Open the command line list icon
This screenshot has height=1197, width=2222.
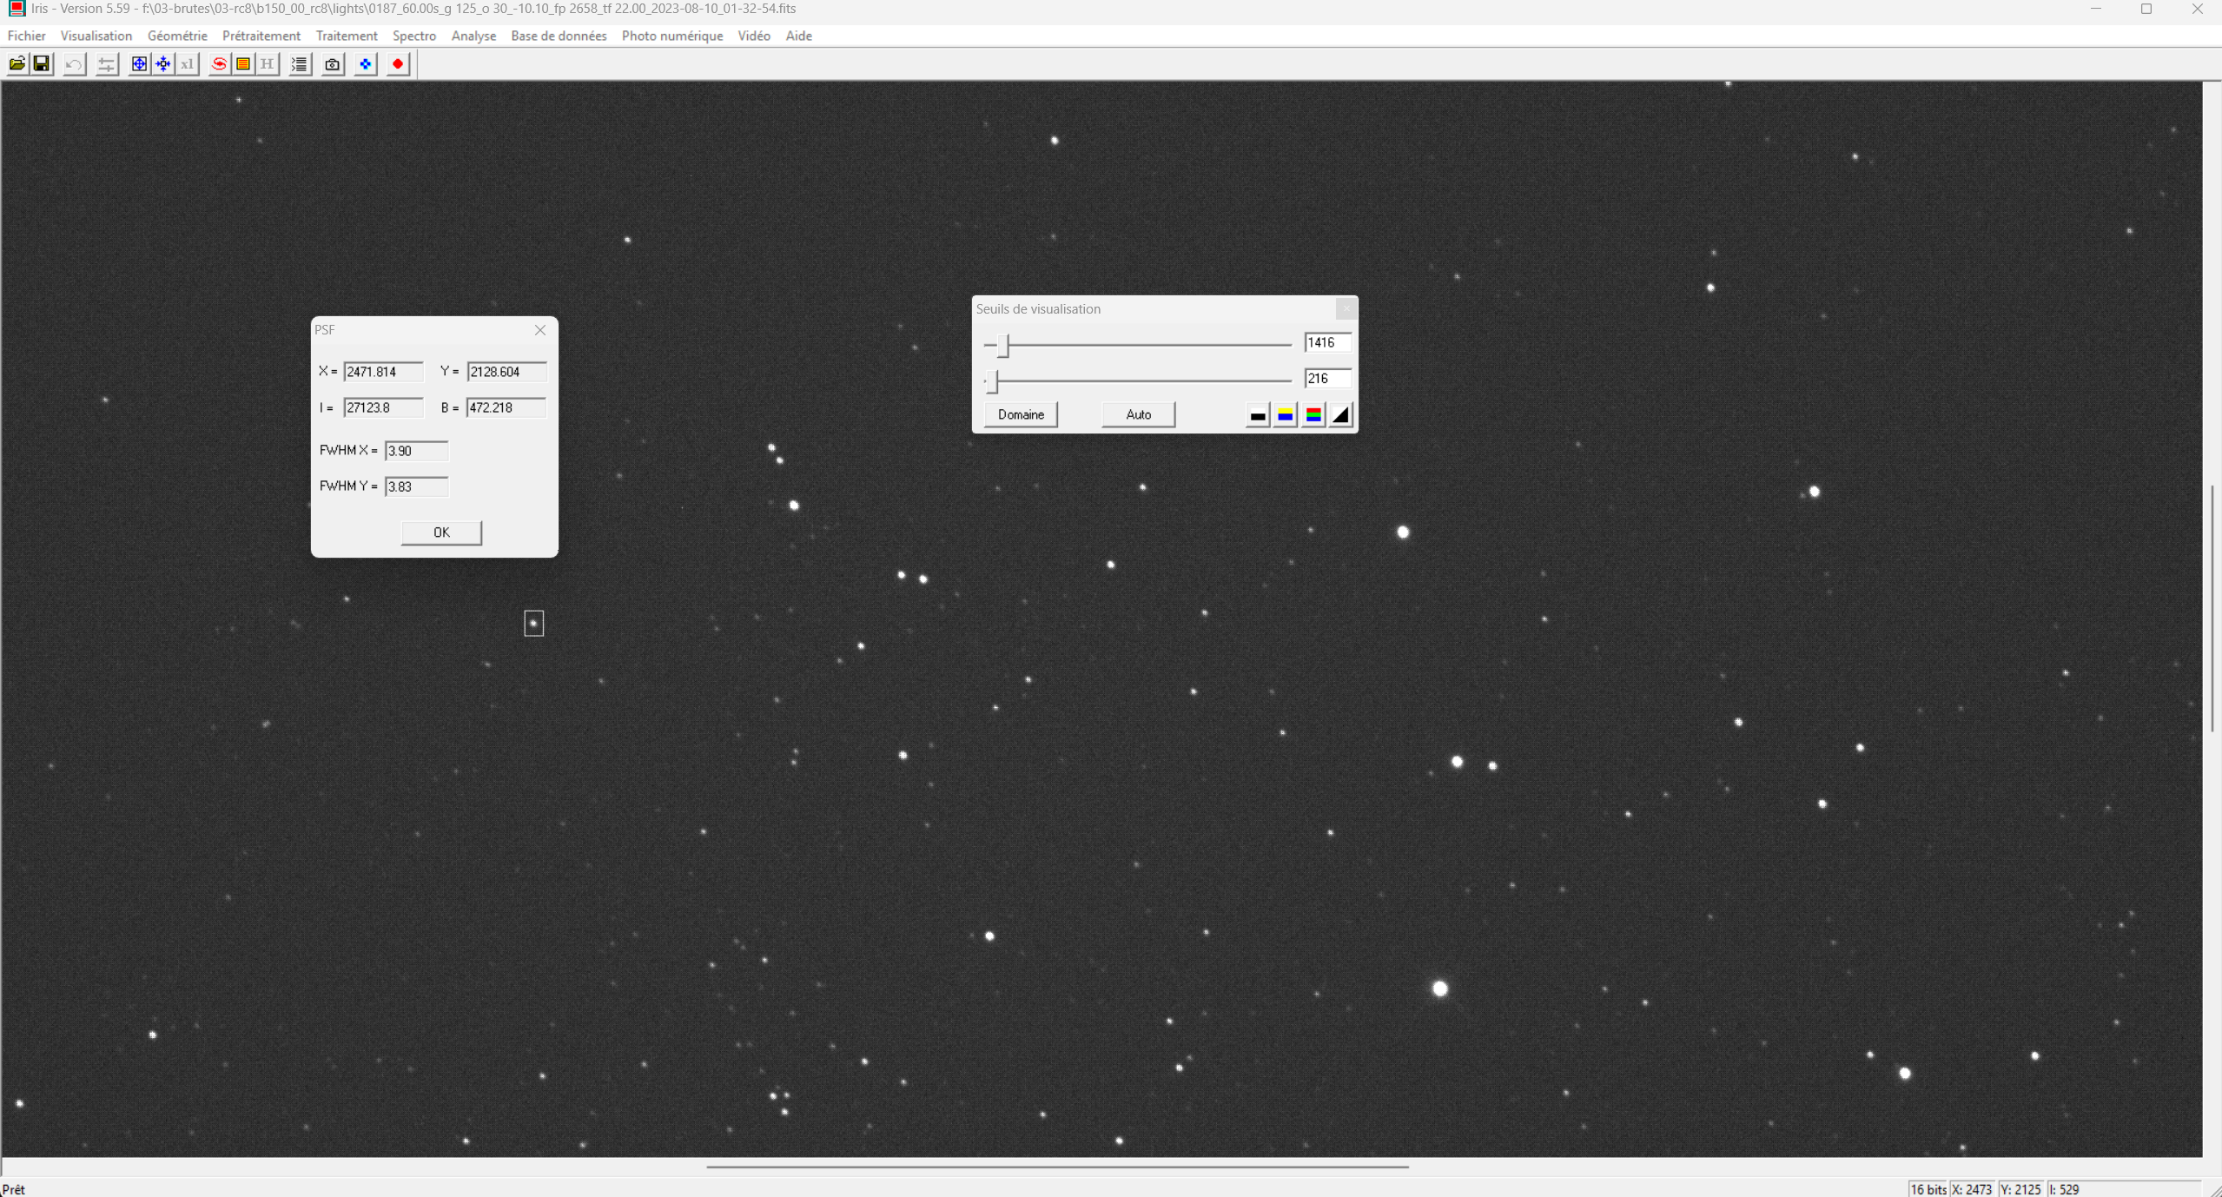click(300, 63)
